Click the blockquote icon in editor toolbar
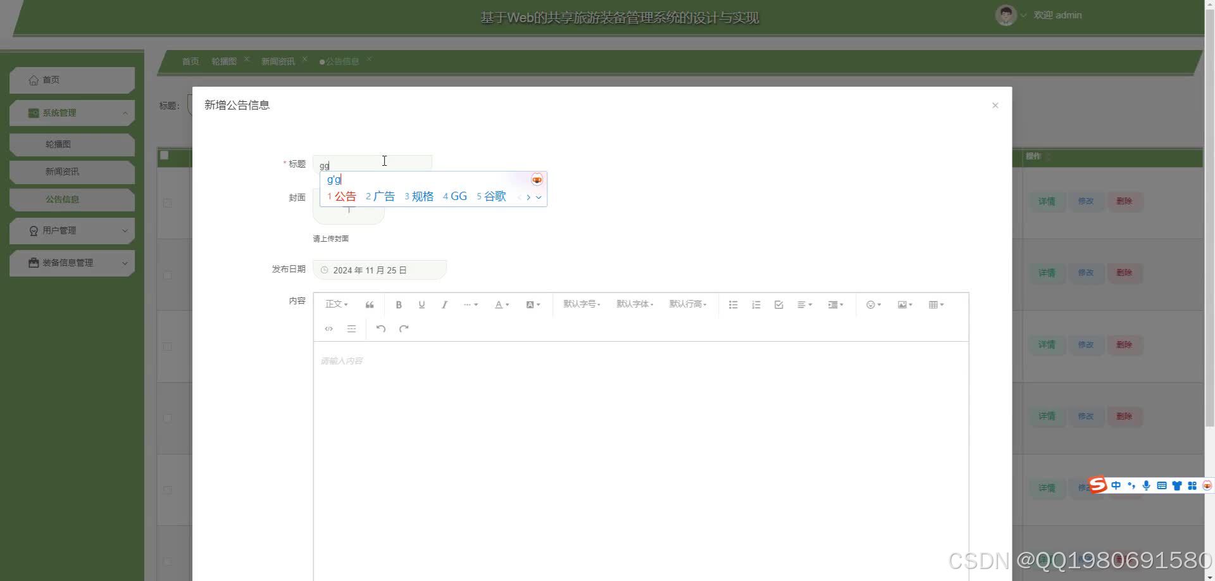The image size is (1215, 581). click(x=370, y=304)
